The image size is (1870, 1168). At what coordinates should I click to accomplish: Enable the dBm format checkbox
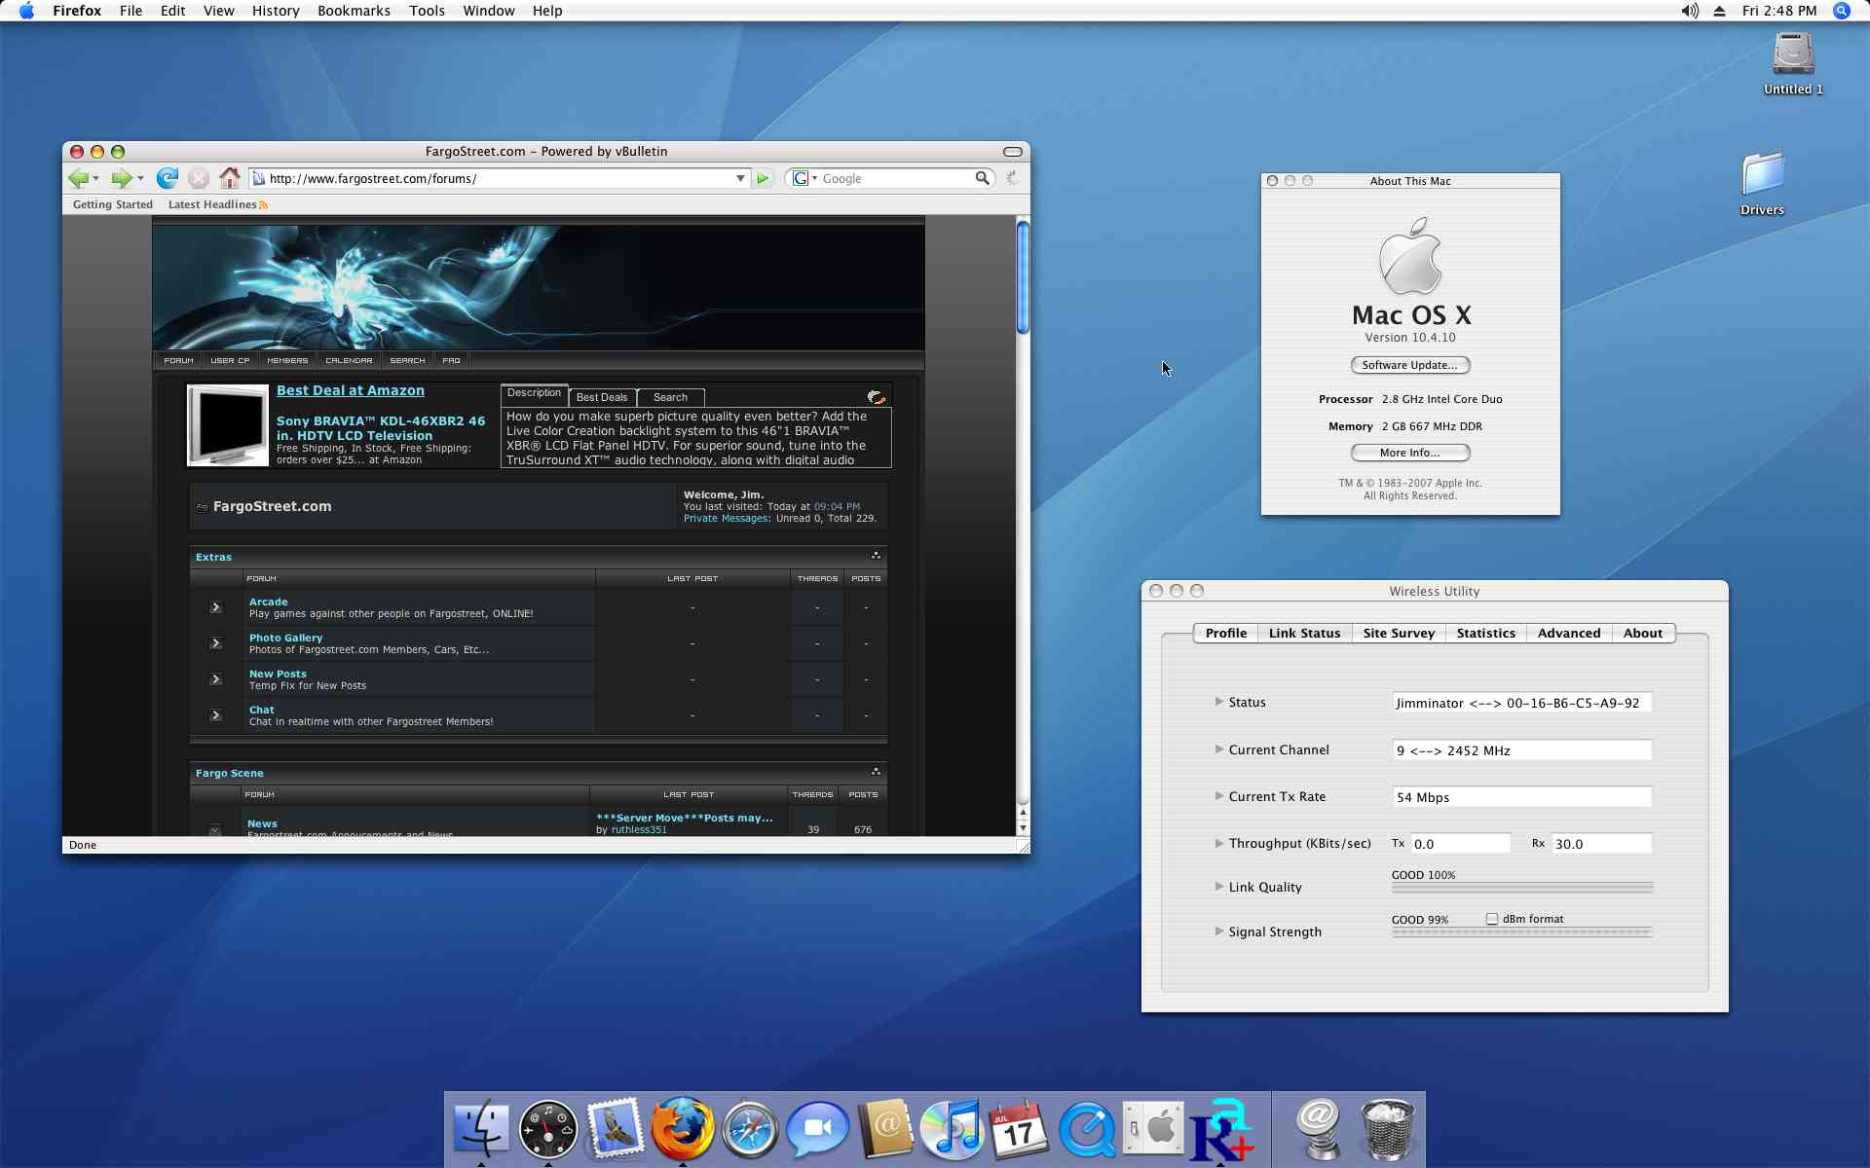[x=1492, y=919]
